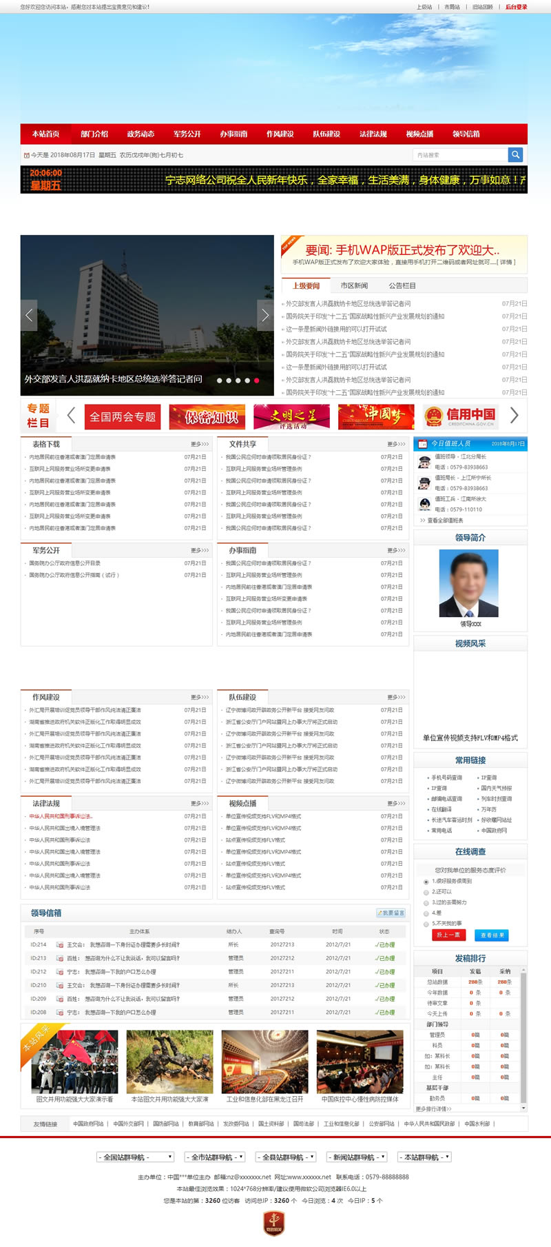This screenshot has height=1247, width=551.
Task: Click the red active carousel indicator dot
Action: click(x=257, y=381)
